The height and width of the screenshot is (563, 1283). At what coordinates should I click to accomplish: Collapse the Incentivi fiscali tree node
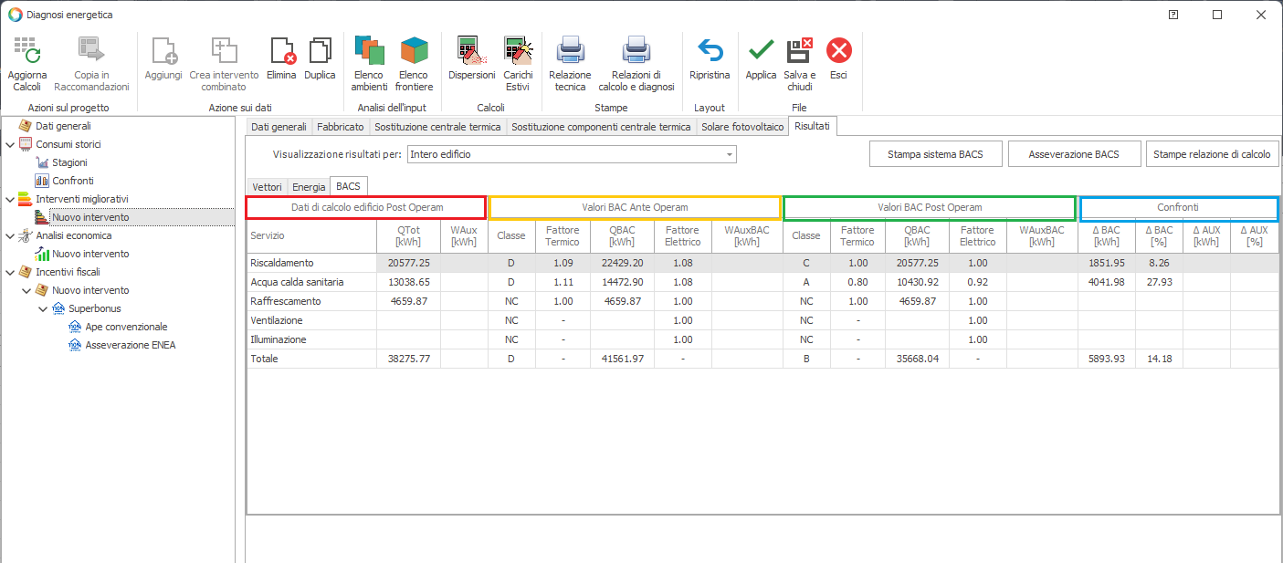click(11, 272)
